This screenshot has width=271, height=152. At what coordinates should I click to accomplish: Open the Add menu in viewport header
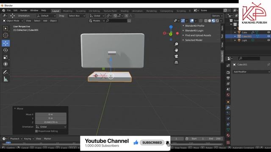[x=45, y=21]
